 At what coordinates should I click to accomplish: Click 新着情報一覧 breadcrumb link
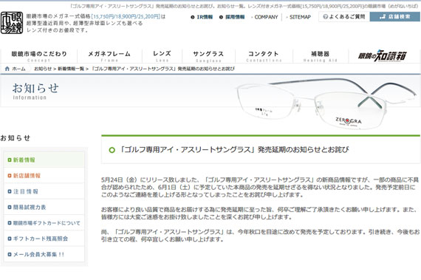click(x=71, y=69)
